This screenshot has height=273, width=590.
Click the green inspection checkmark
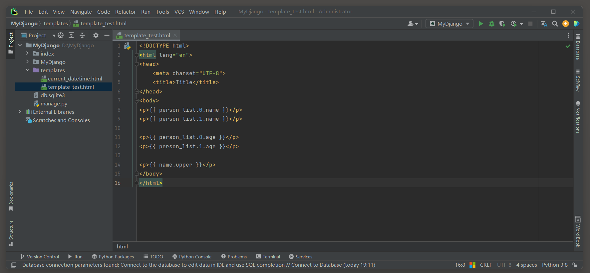[x=568, y=46]
